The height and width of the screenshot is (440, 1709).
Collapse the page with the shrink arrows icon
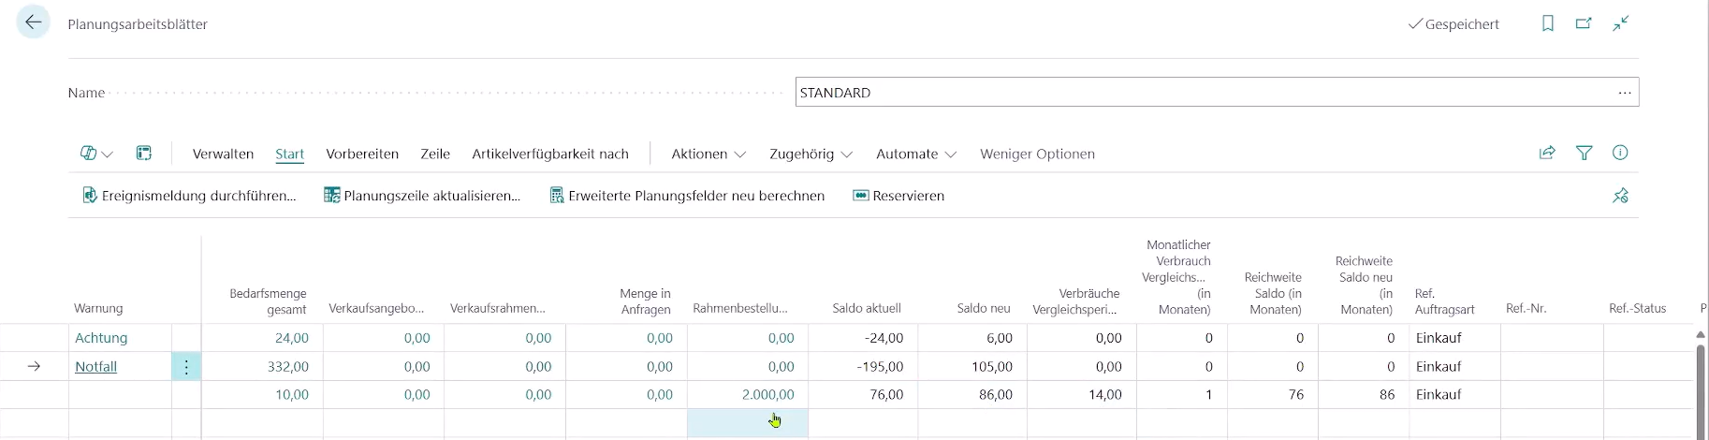(x=1621, y=23)
